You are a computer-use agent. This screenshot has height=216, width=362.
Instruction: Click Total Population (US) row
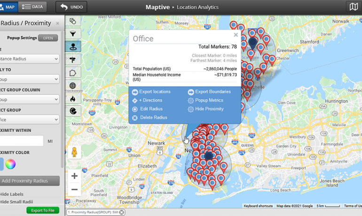point(185,69)
